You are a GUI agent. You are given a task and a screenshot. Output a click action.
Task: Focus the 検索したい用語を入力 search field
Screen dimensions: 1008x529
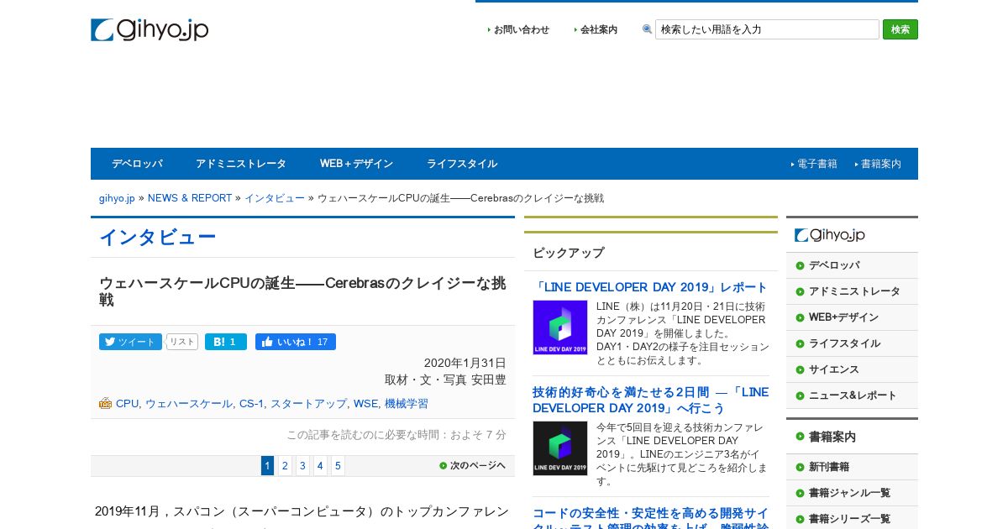tap(767, 29)
